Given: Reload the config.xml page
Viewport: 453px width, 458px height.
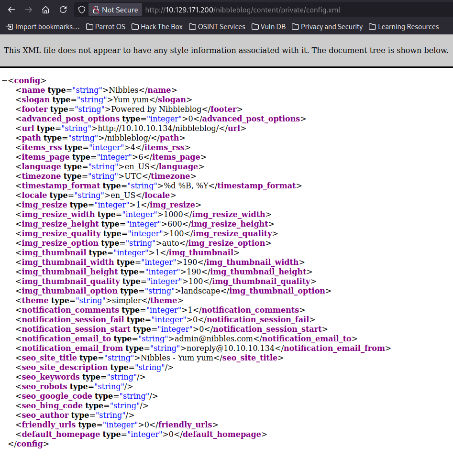Looking at the screenshot, I should click(63, 10).
